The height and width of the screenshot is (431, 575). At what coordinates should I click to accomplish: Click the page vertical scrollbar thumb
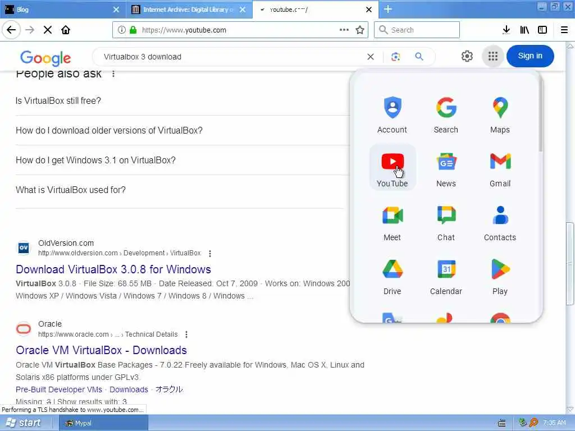coord(570,263)
